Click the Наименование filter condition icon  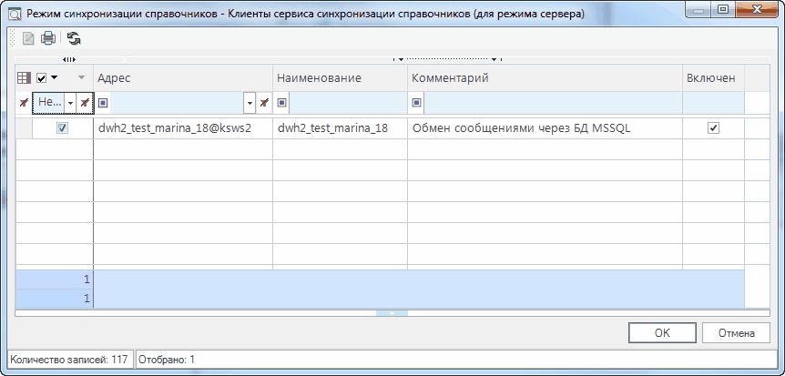pos(282,102)
